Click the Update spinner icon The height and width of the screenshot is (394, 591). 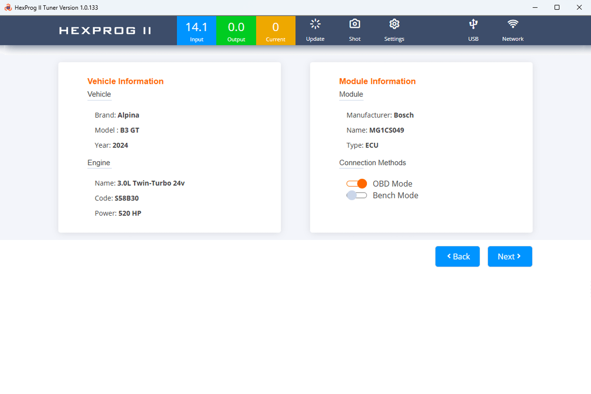(x=315, y=24)
